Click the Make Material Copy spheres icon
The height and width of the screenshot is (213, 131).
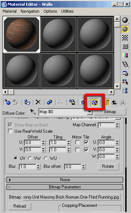tap(50, 102)
